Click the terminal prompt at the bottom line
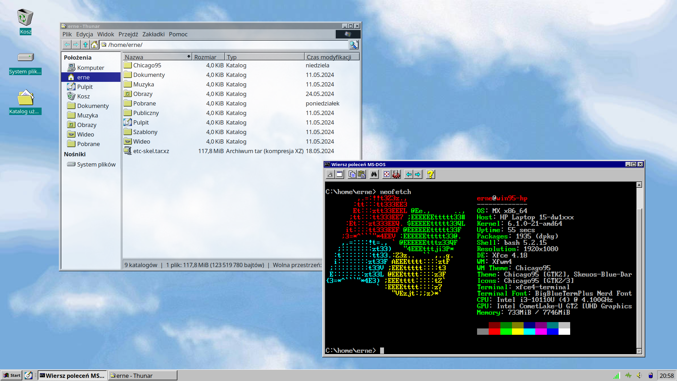The height and width of the screenshot is (381, 677). (354, 351)
